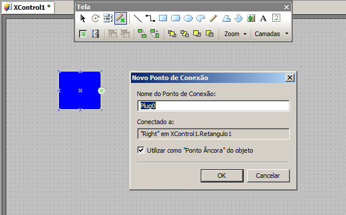Select the connector polyline tool

point(150,18)
